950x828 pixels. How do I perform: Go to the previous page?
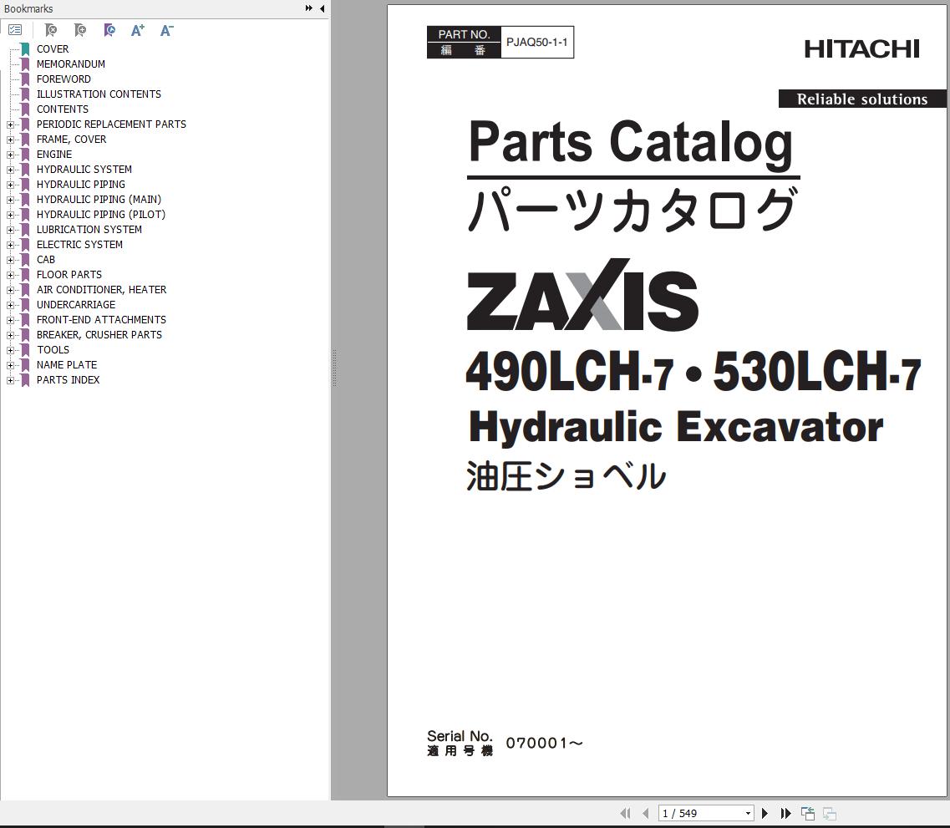645,813
